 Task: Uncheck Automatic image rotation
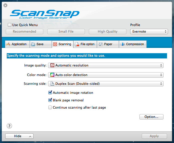50,93
